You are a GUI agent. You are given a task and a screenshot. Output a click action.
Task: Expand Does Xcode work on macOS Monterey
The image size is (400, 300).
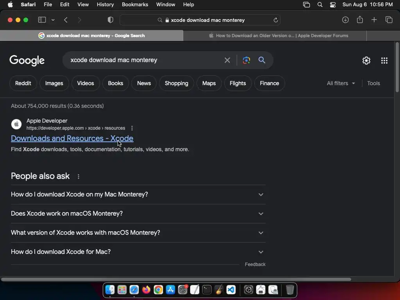click(x=138, y=214)
